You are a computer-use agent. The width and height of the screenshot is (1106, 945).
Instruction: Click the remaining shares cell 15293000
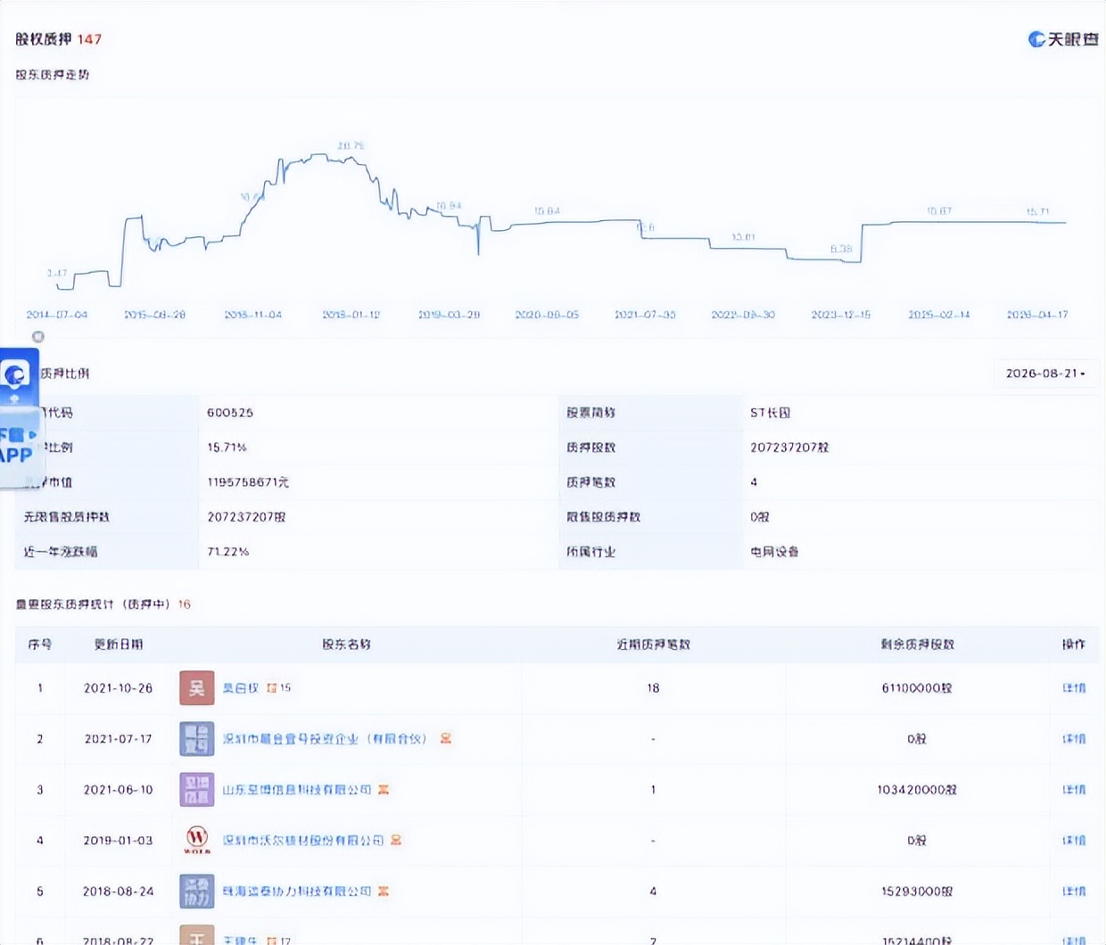tap(917, 892)
